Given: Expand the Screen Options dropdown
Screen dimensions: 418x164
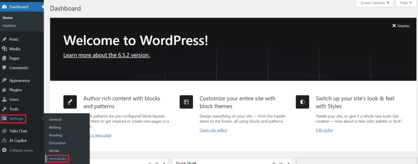Looking at the screenshot, I should coord(375,3).
